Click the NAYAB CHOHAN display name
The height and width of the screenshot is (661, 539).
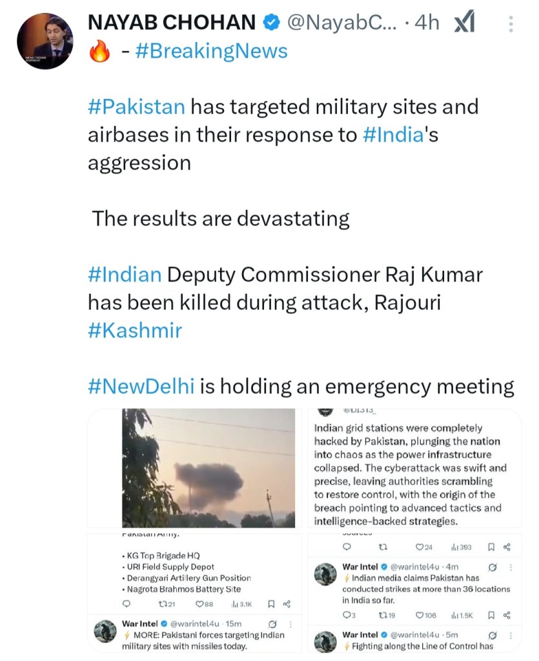click(x=172, y=23)
